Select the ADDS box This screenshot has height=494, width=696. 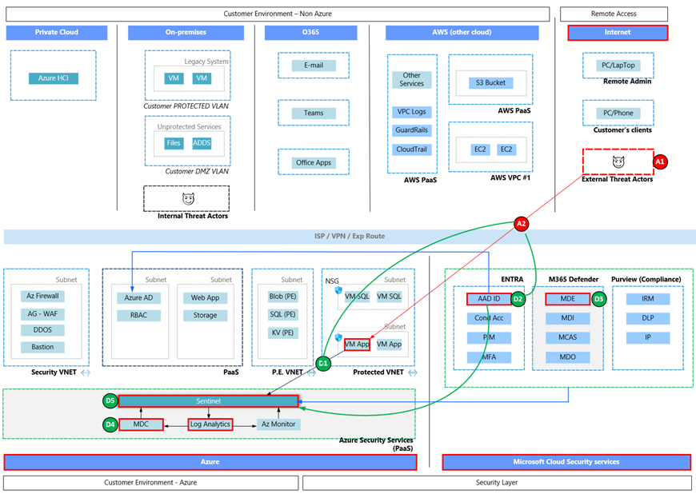click(202, 143)
